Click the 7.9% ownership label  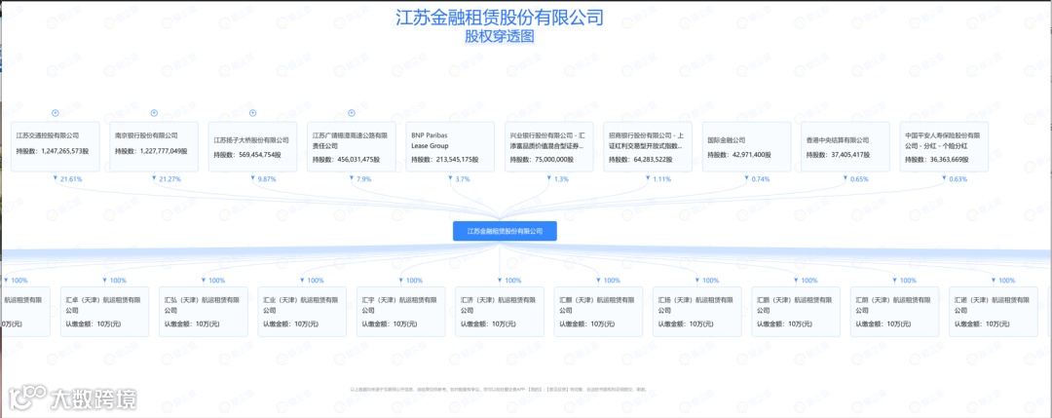(x=363, y=179)
